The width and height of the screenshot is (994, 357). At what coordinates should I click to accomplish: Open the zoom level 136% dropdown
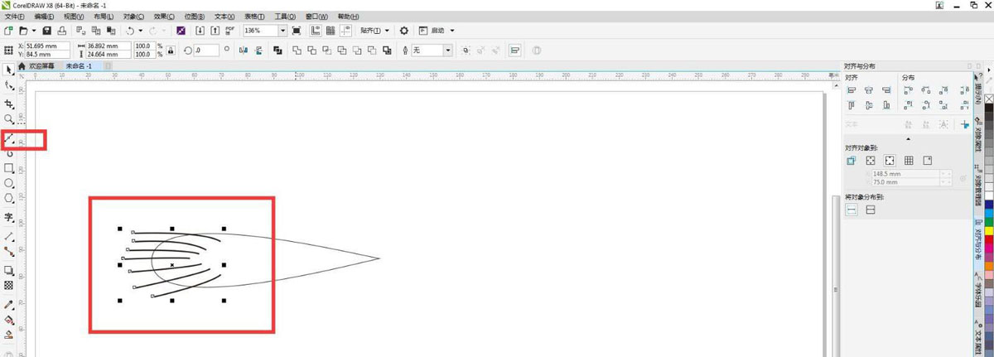click(x=283, y=31)
